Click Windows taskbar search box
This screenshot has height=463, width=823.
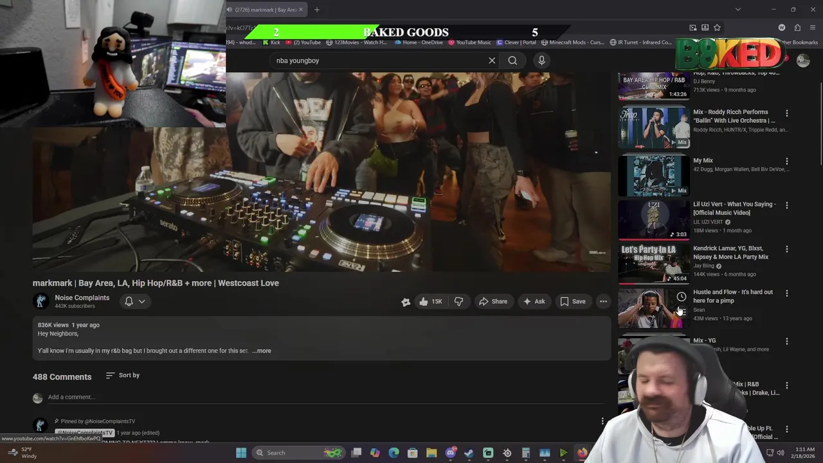pos(298,453)
